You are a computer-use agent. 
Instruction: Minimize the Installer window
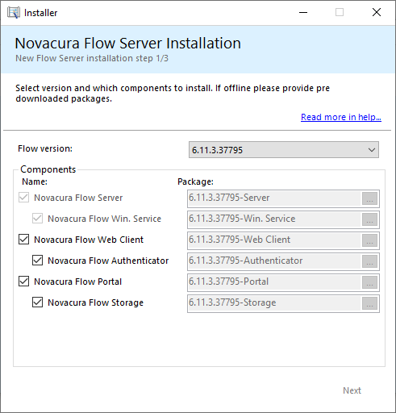tap(303, 12)
